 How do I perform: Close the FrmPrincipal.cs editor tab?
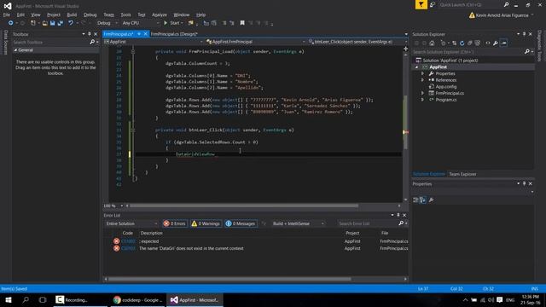pyautogui.click(x=146, y=34)
